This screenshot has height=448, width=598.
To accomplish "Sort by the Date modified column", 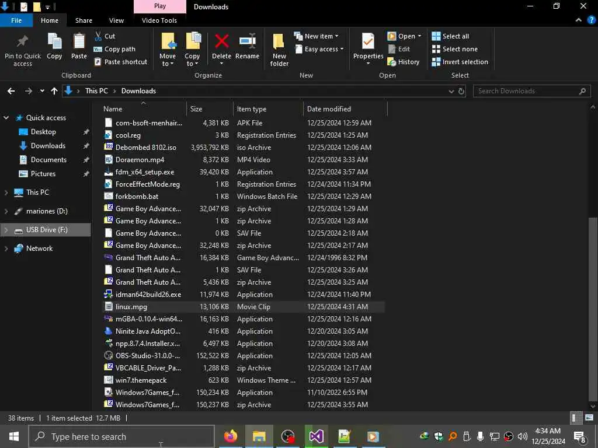I will click(345, 109).
